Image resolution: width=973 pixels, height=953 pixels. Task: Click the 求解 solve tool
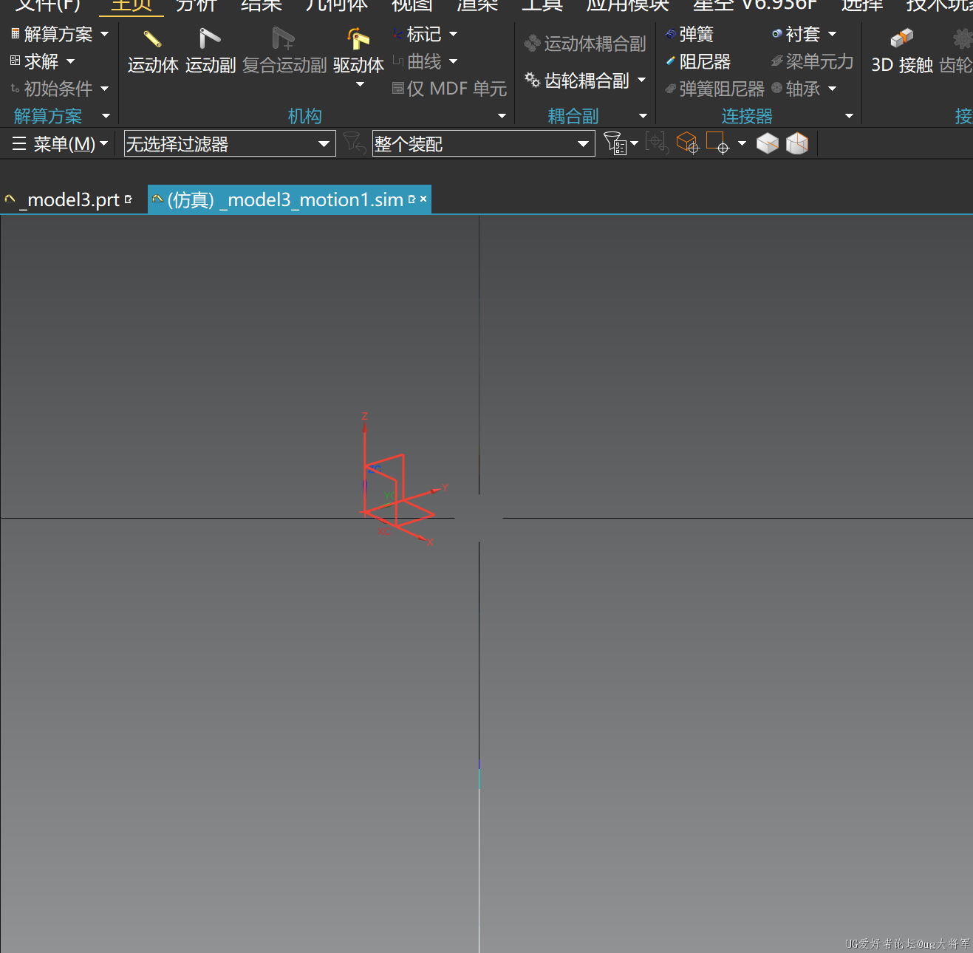tap(35, 61)
